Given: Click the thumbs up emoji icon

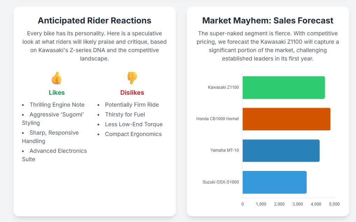Looking at the screenshot, I should pyautogui.click(x=57, y=78).
